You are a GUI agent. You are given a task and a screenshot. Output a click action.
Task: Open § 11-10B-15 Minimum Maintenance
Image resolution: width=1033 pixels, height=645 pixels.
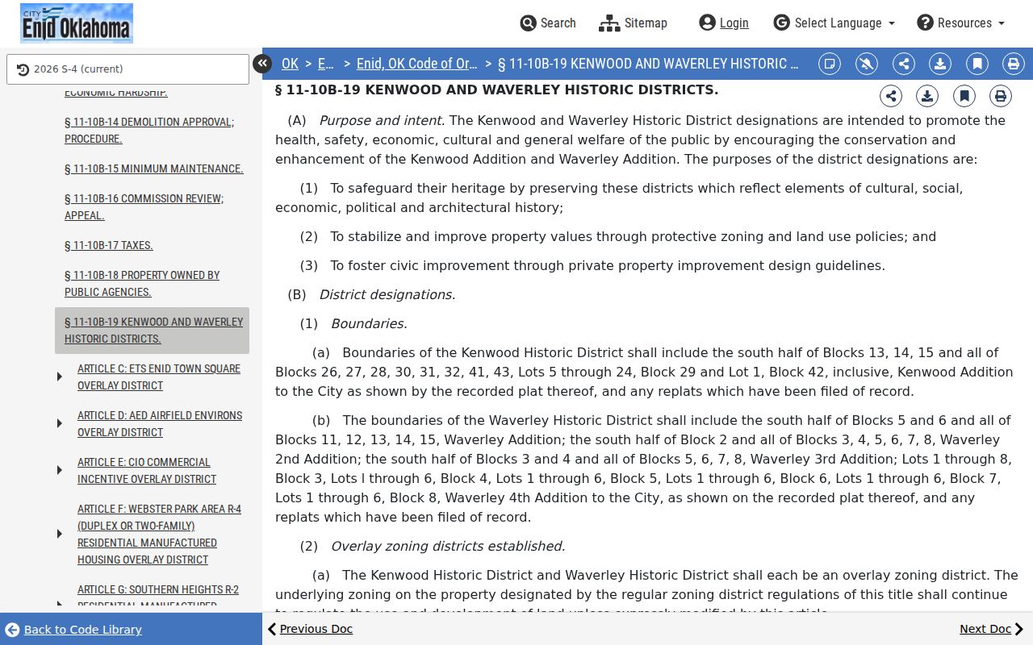(x=154, y=169)
